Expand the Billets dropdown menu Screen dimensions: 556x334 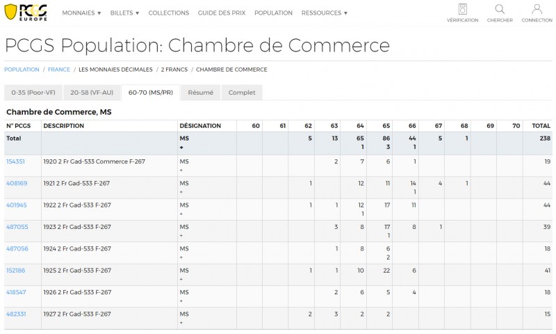[124, 13]
